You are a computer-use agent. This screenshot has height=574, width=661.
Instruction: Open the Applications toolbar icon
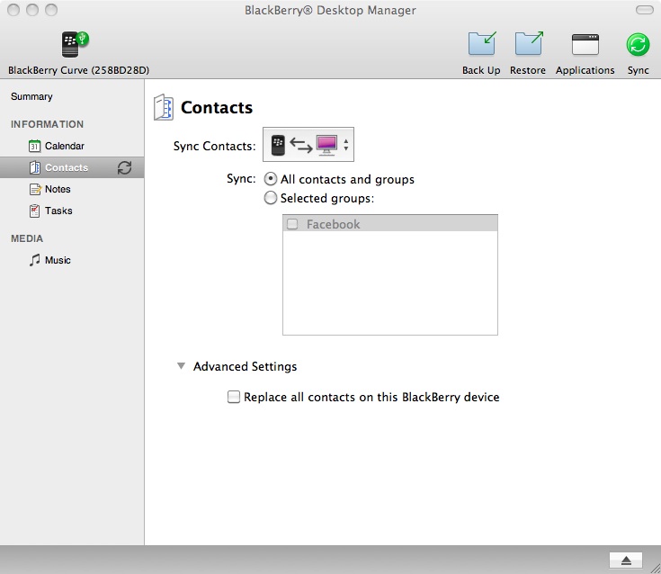click(585, 45)
